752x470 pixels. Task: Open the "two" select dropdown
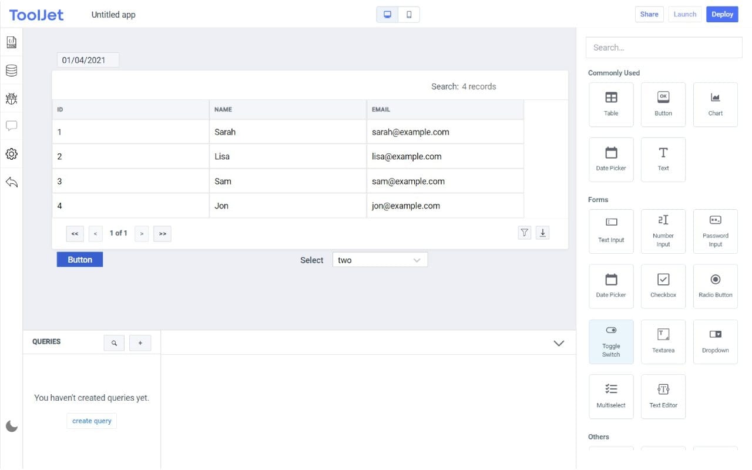380,259
